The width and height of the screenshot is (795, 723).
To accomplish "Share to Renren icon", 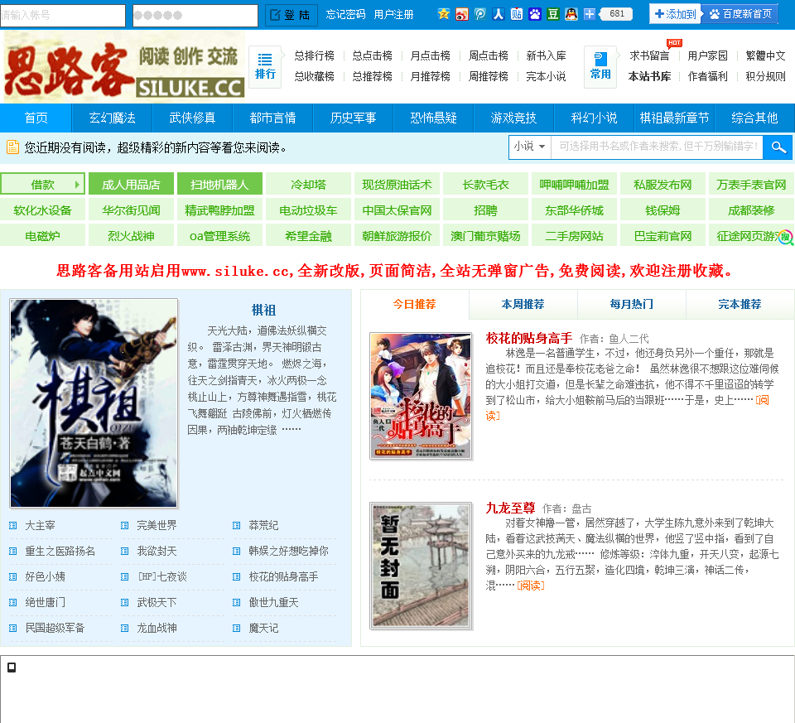I will pos(499,14).
